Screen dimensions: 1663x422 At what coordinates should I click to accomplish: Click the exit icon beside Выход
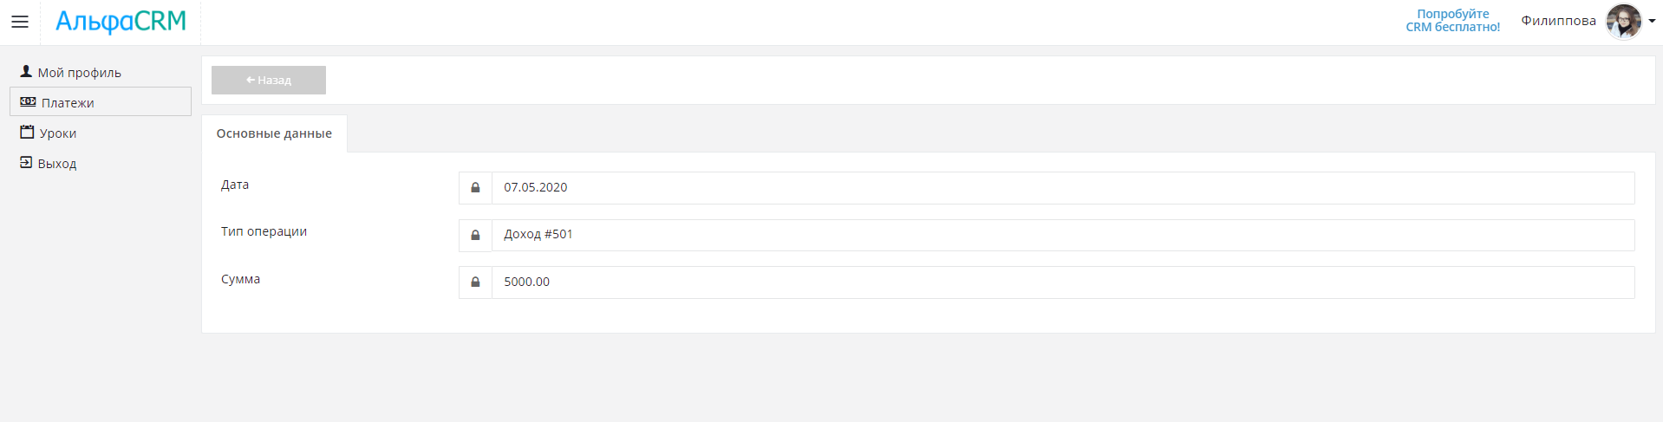26,162
